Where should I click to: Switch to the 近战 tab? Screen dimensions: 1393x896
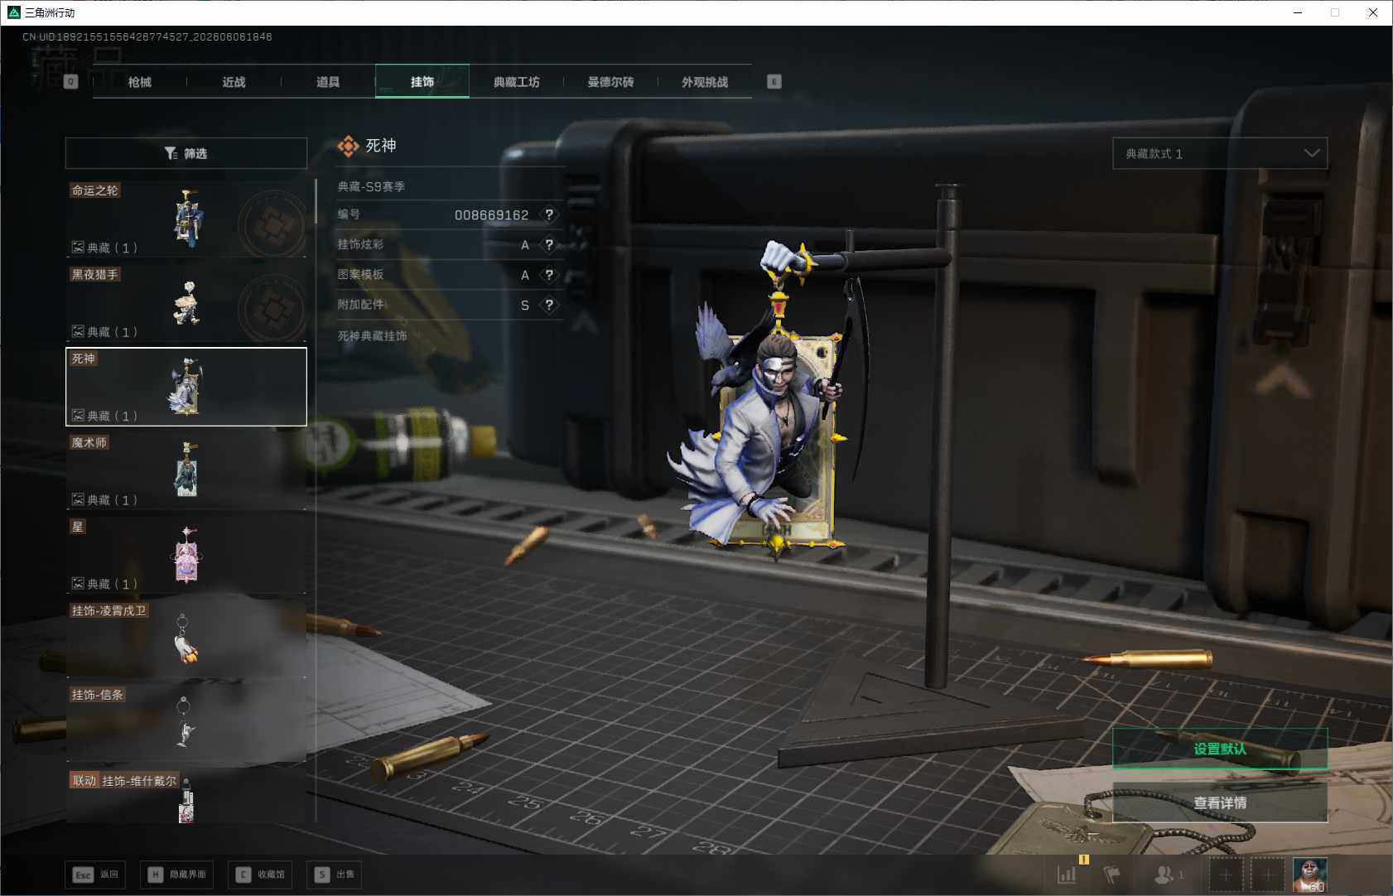pos(234,82)
